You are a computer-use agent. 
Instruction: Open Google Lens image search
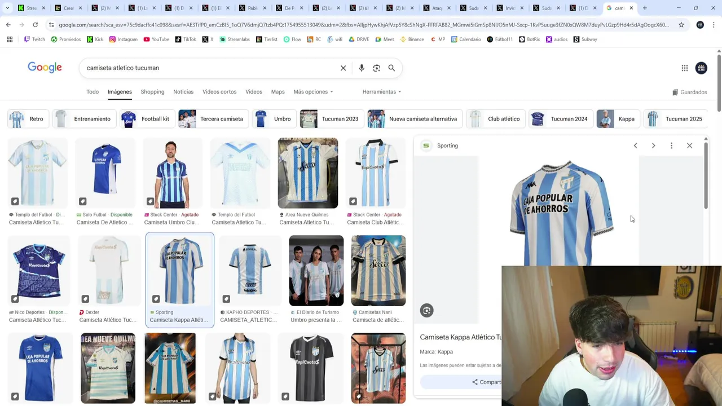[x=377, y=68]
